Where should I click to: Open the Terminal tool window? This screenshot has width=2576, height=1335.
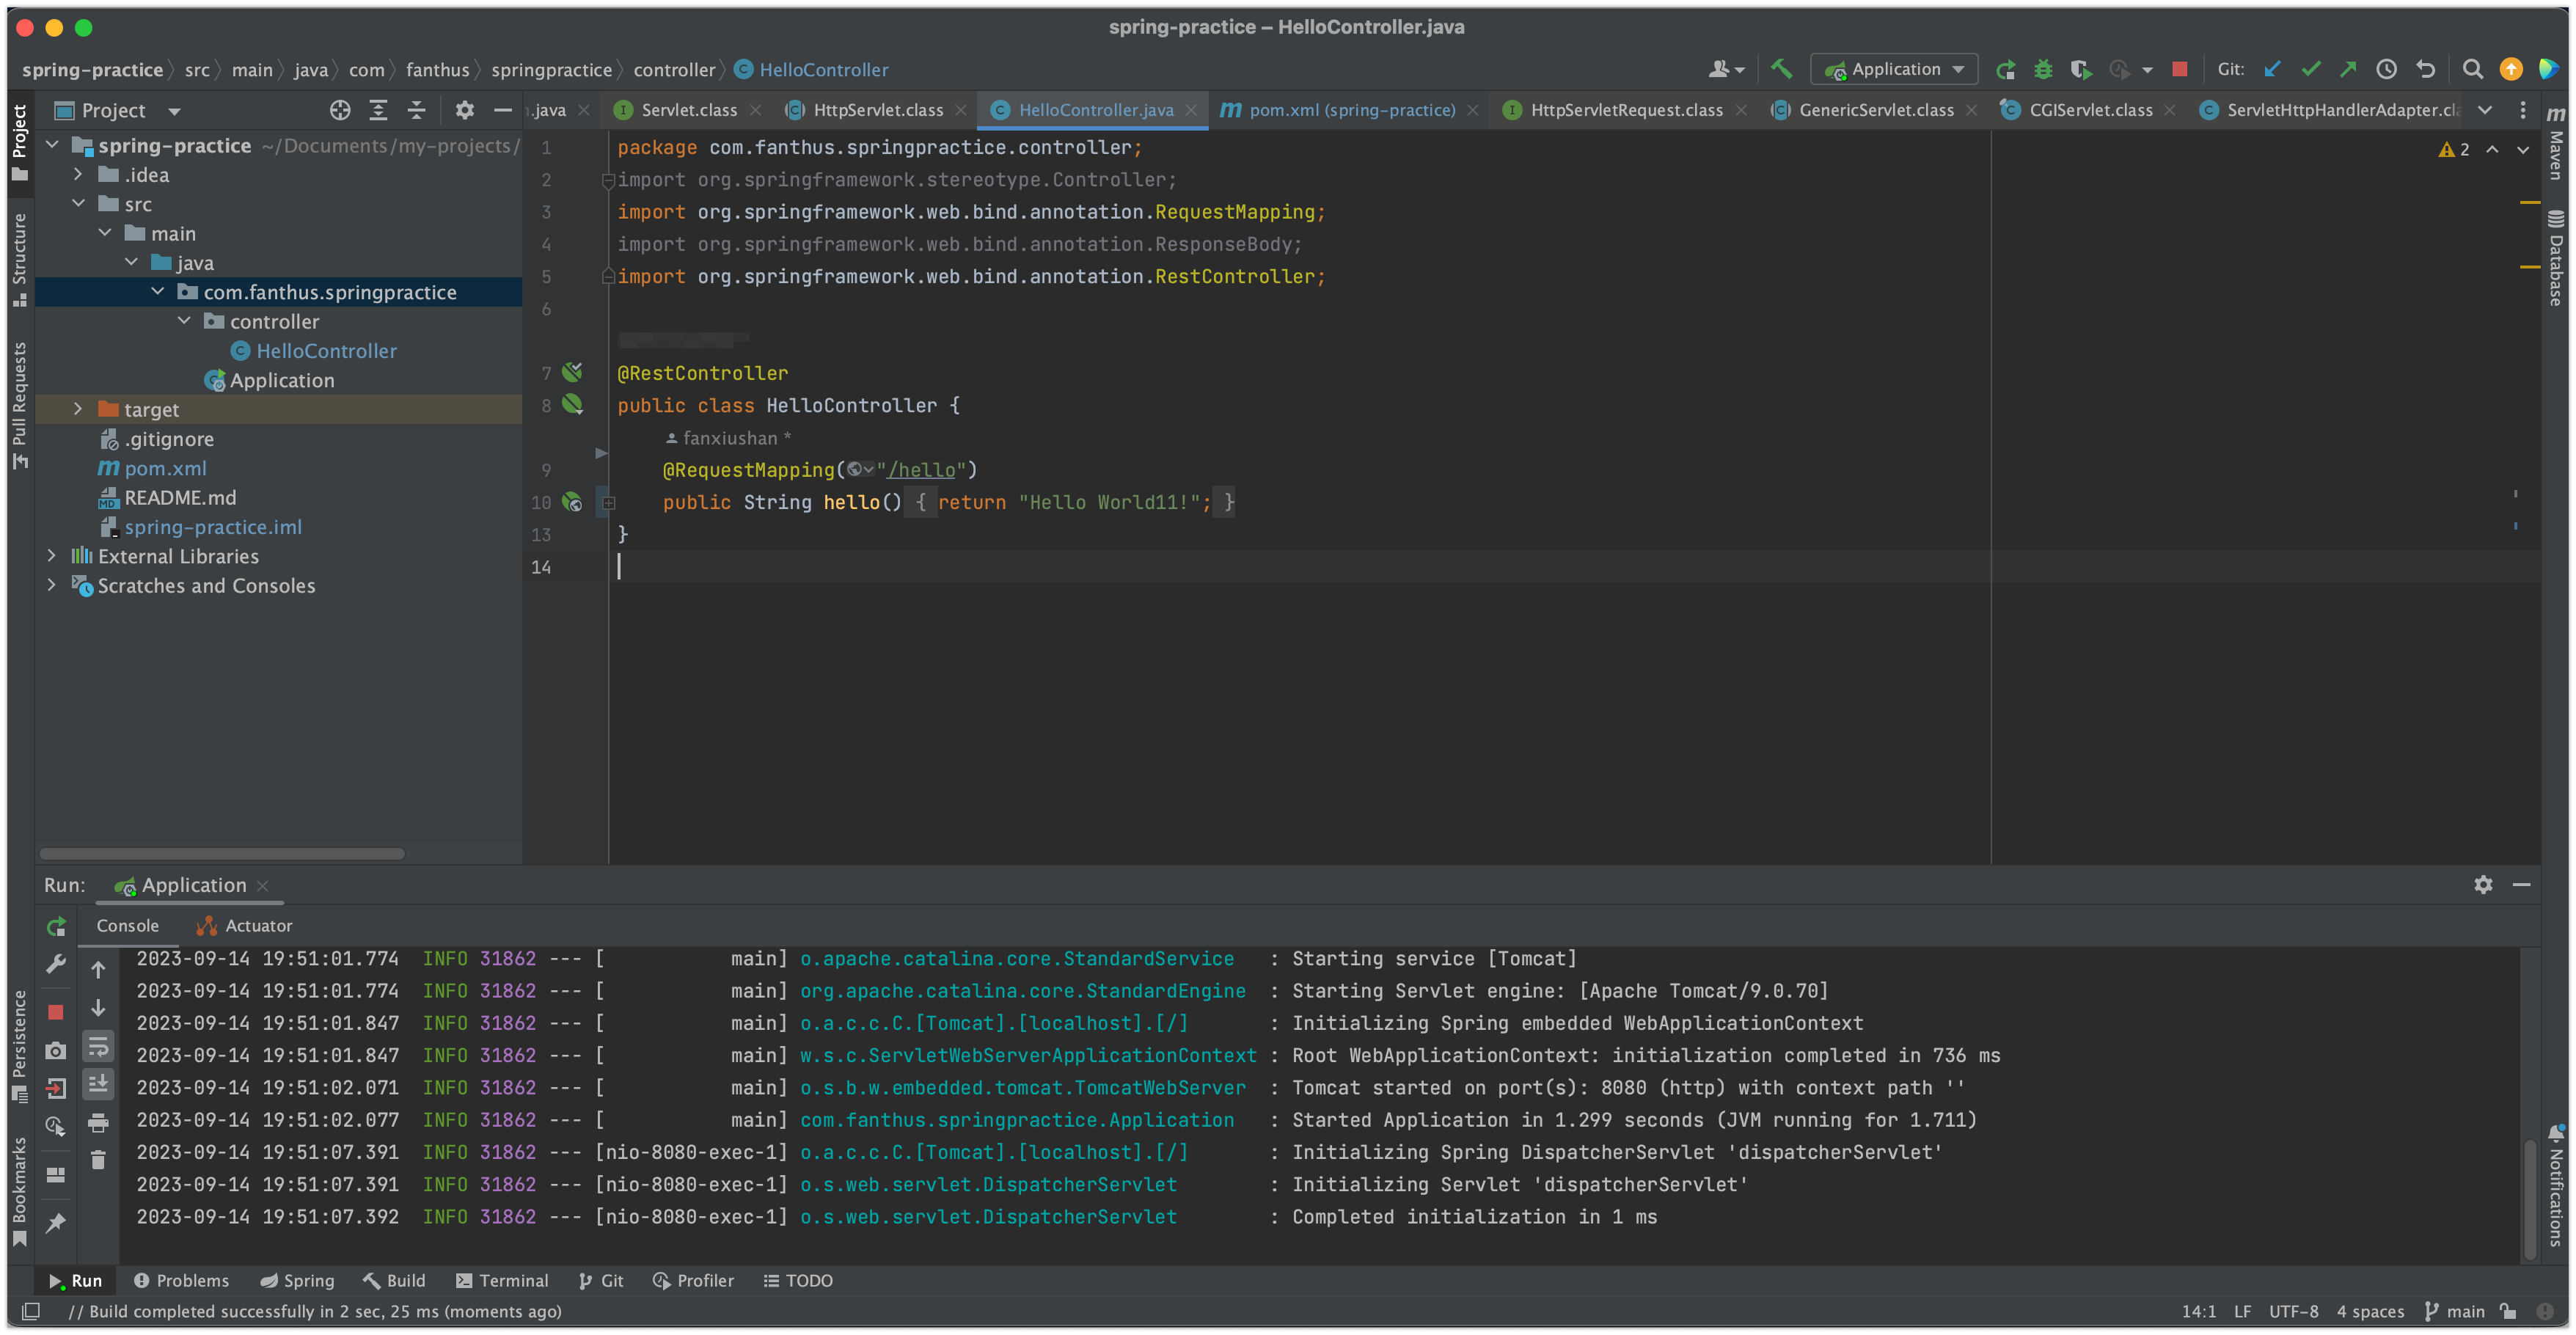[x=502, y=1280]
